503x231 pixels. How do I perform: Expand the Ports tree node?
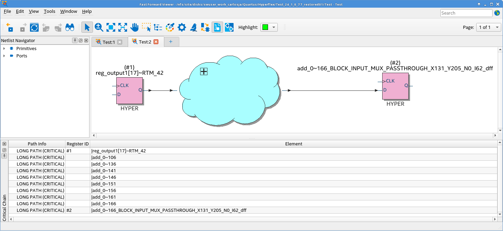pos(4,56)
